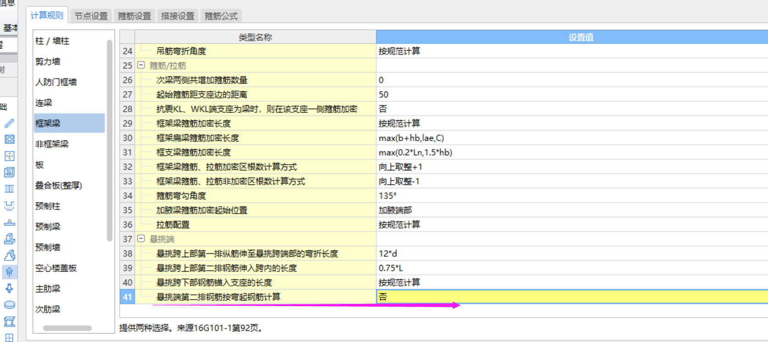This screenshot has width=768, height=342.
Task: Select the table-shaped platform icon
Action: (9, 321)
